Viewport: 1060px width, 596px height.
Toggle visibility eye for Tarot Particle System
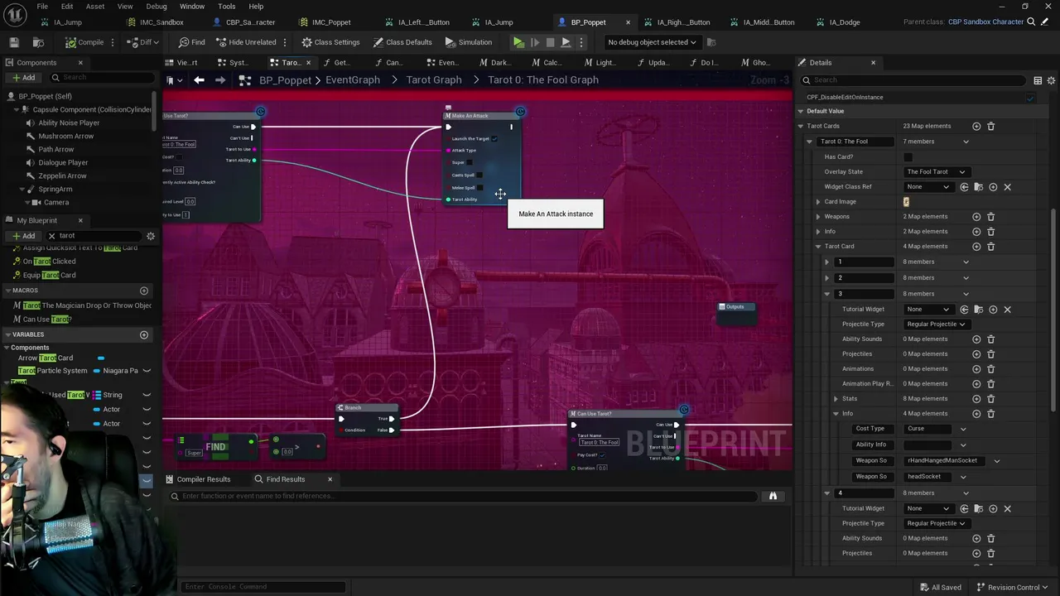point(147,371)
